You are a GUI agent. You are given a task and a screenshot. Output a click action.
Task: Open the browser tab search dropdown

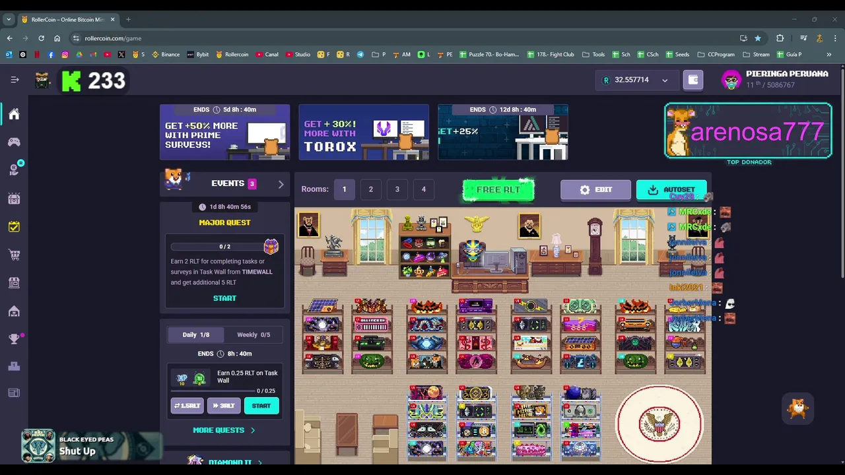tap(9, 20)
